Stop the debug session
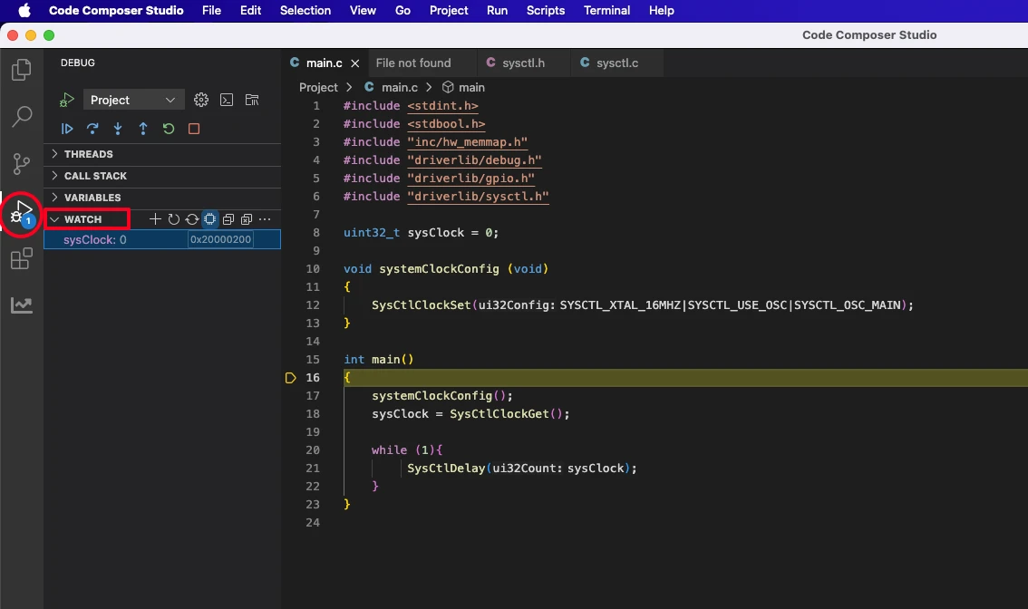Viewport: 1028px width, 609px height. (194, 129)
